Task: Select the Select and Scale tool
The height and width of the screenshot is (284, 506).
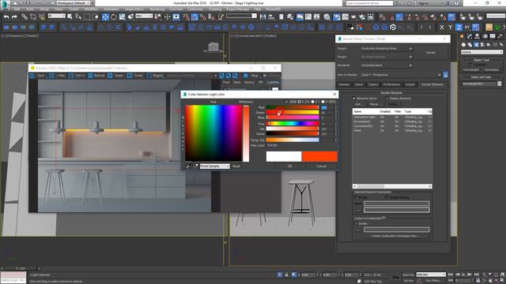Action: [122, 17]
